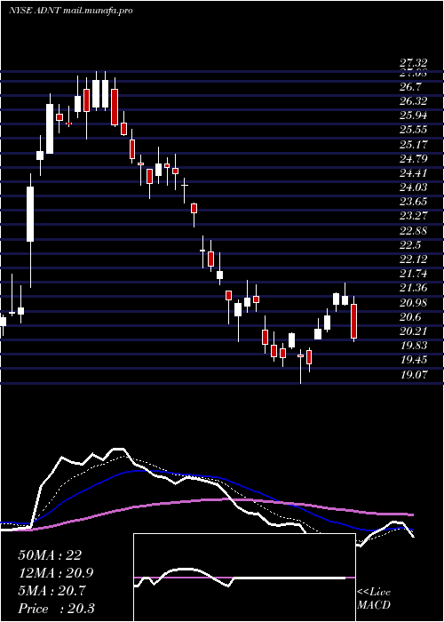444x622 pixels.
Task: Click the 21.74 price level label
Action: coord(413,274)
